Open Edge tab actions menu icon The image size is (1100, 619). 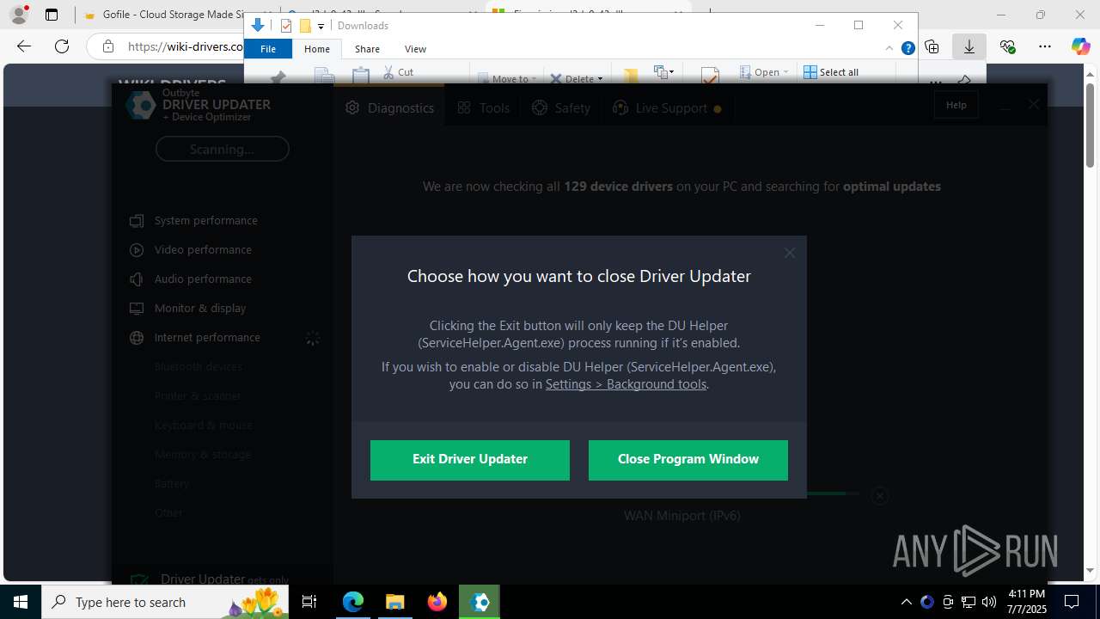52,15
